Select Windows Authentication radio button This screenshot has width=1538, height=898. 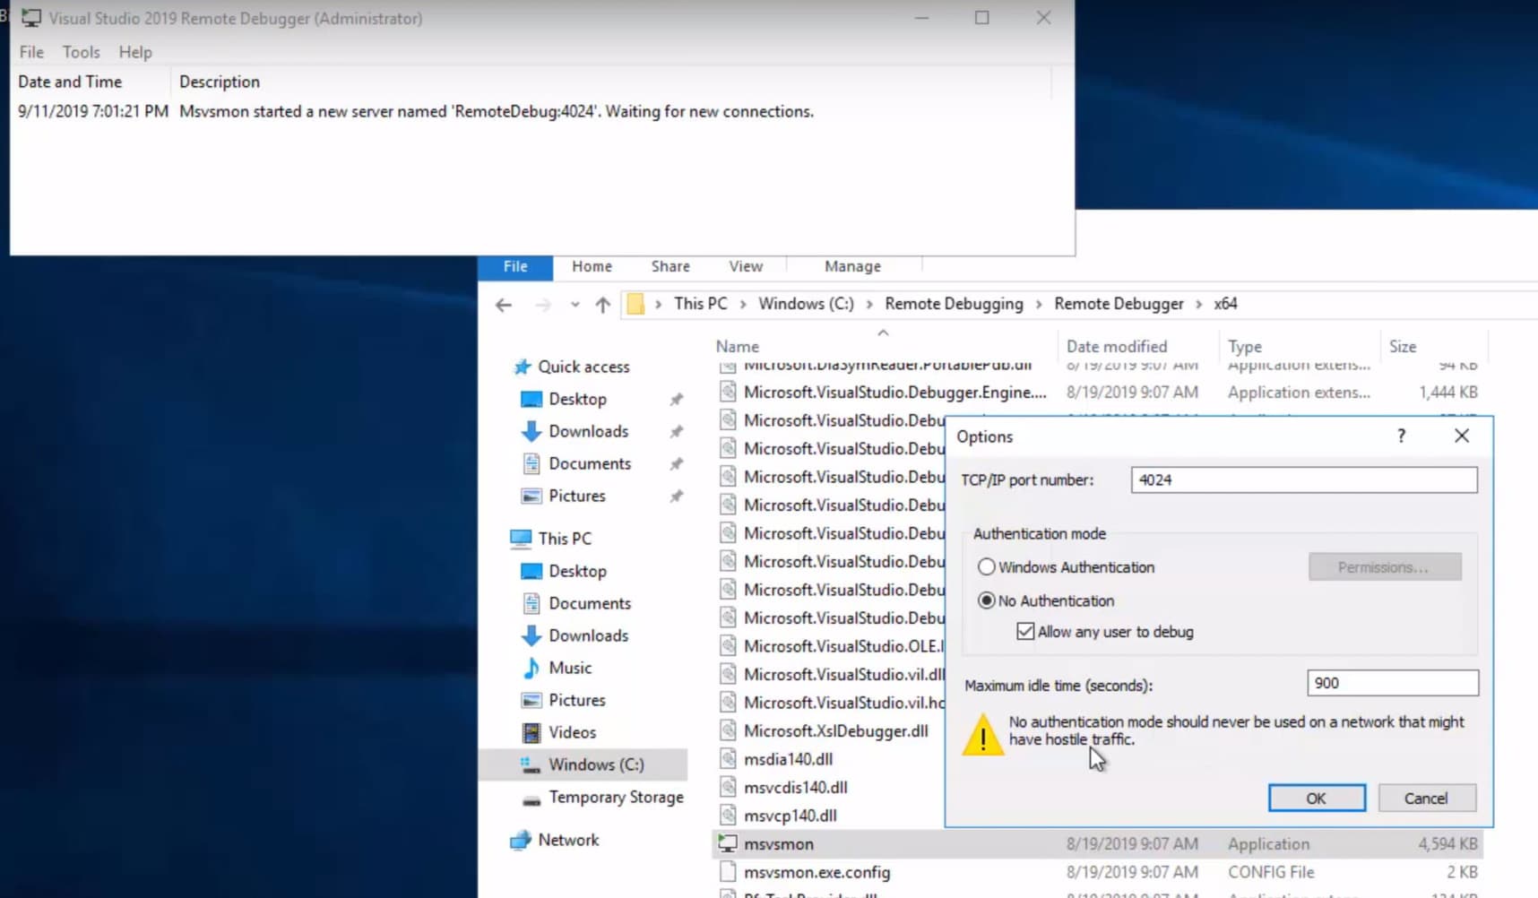pos(986,567)
